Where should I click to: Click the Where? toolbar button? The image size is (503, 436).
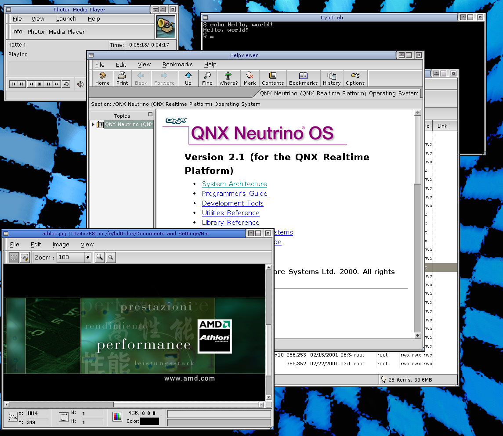click(228, 79)
